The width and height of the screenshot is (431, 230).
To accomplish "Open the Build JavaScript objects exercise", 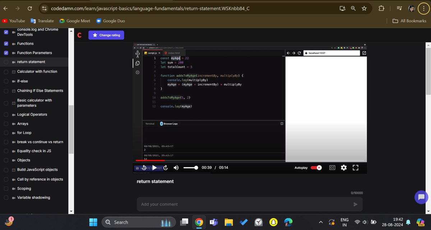I will [x=37, y=169].
